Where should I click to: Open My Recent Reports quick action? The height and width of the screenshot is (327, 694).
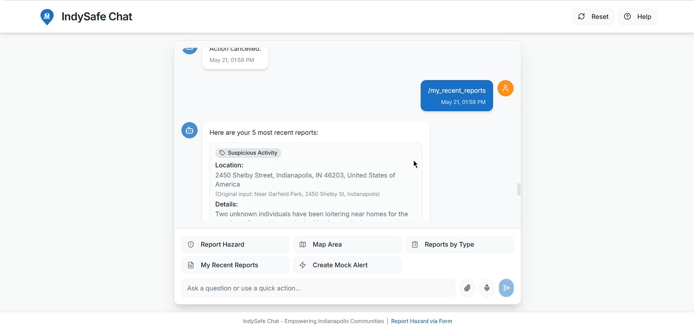235,265
